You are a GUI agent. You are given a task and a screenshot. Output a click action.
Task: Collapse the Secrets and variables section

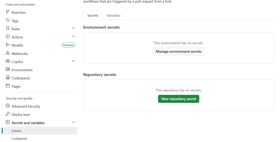pos(73,123)
